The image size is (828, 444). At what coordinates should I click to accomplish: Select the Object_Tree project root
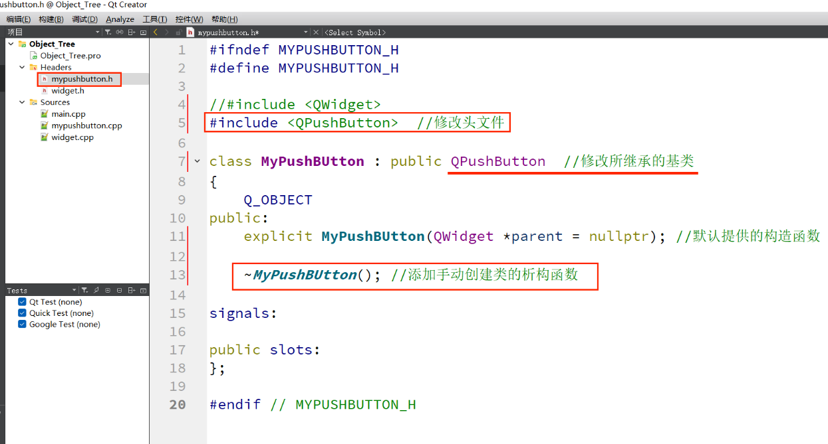52,44
